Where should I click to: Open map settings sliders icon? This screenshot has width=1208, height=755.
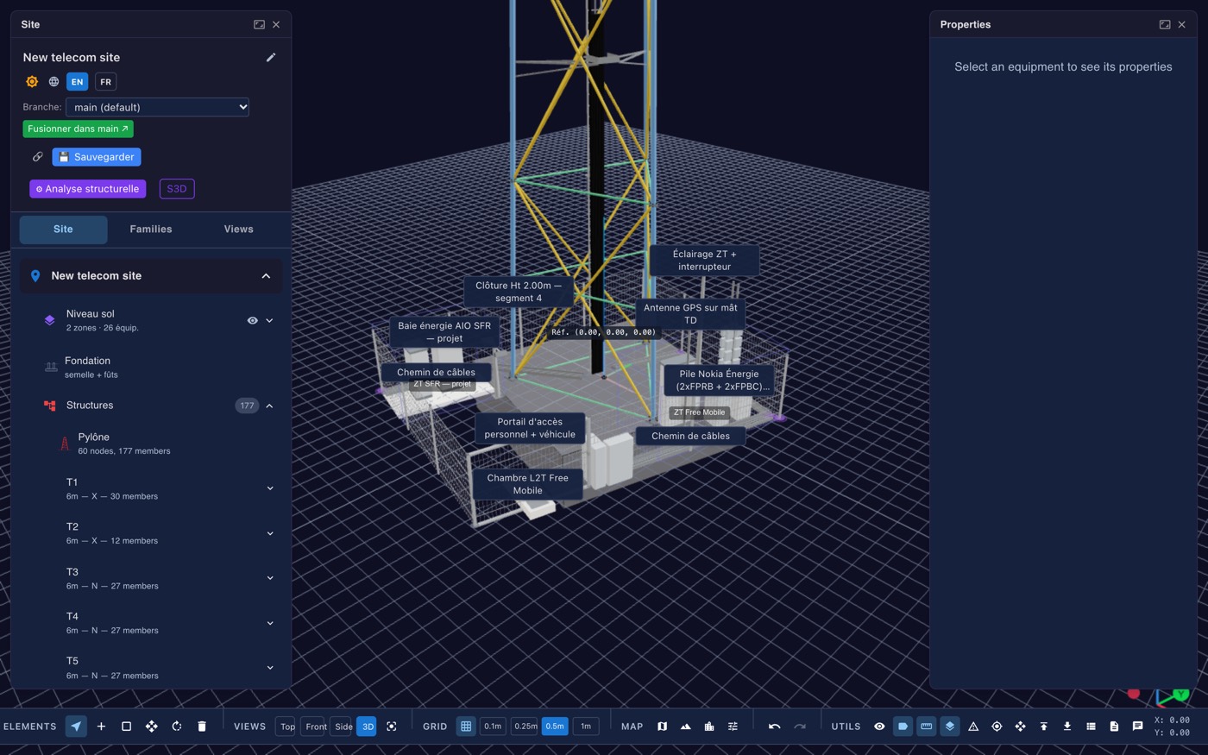click(733, 727)
